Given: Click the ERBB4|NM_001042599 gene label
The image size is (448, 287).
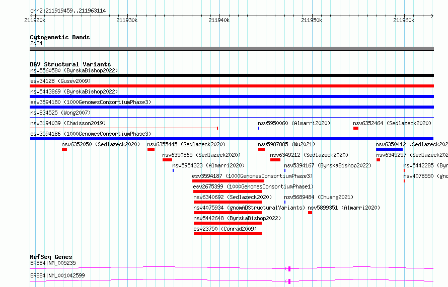Looking at the screenshot, I should click(57, 275).
